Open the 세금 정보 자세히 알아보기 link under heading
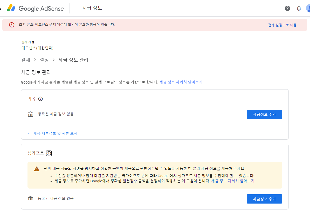Image resolution: width=310 pixels, height=217 pixels. pos(181,82)
